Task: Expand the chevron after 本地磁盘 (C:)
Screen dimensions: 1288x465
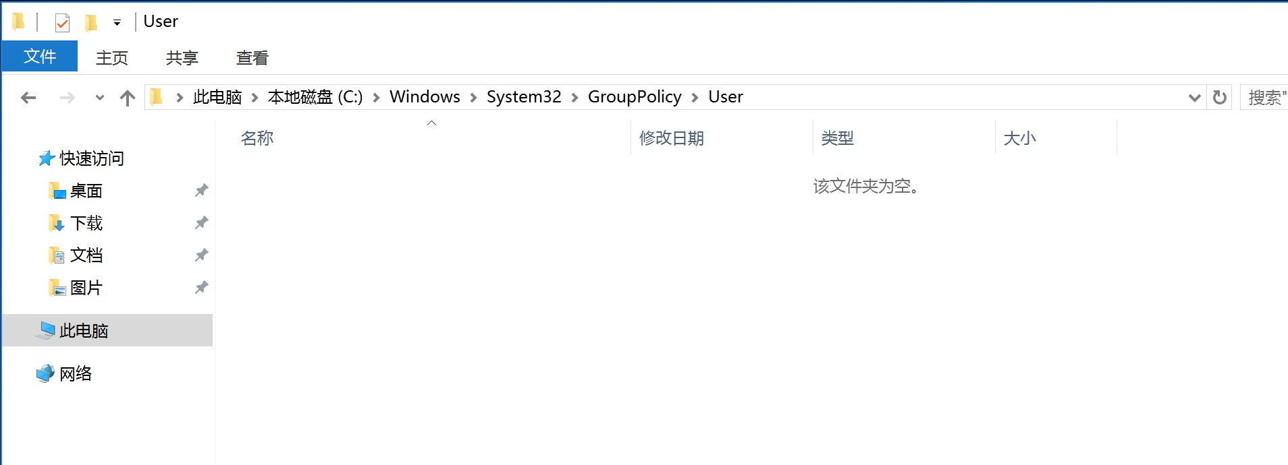Action: point(377,98)
